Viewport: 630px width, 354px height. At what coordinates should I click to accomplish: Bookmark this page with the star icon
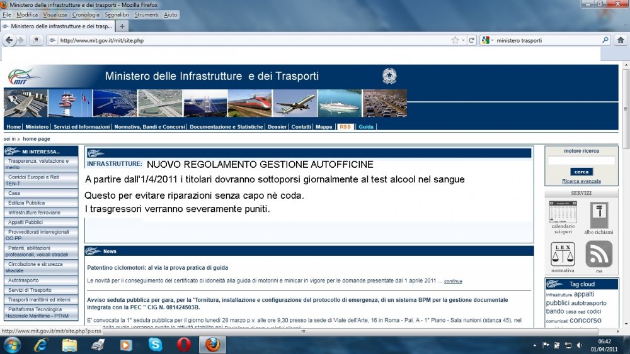pyautogui.click(x=455, y=40)
